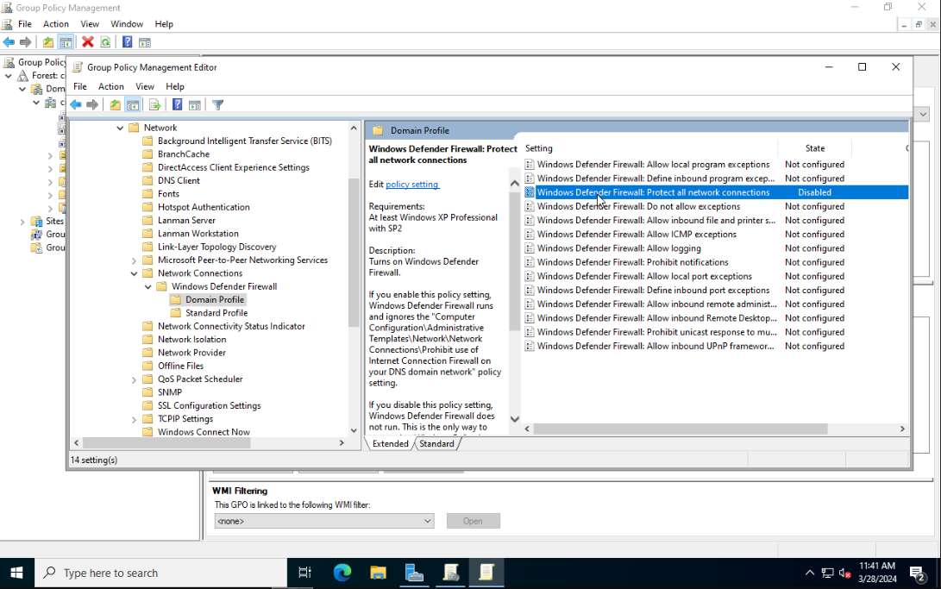This screenshot has width=941, height=589.
Task: Click the muted volume icon in system tray
Action: coord(845,573)
